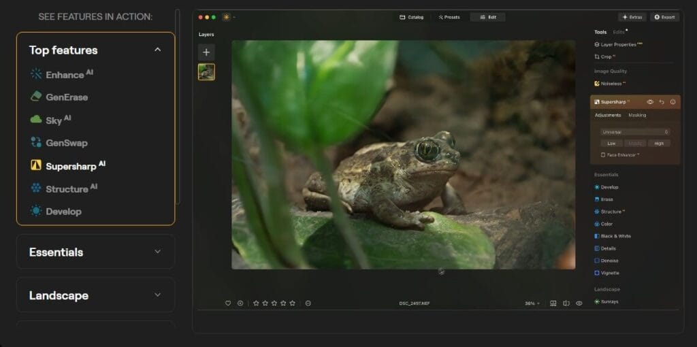Click the before/after compare icon in bottom bar

(x=566, y=303)
